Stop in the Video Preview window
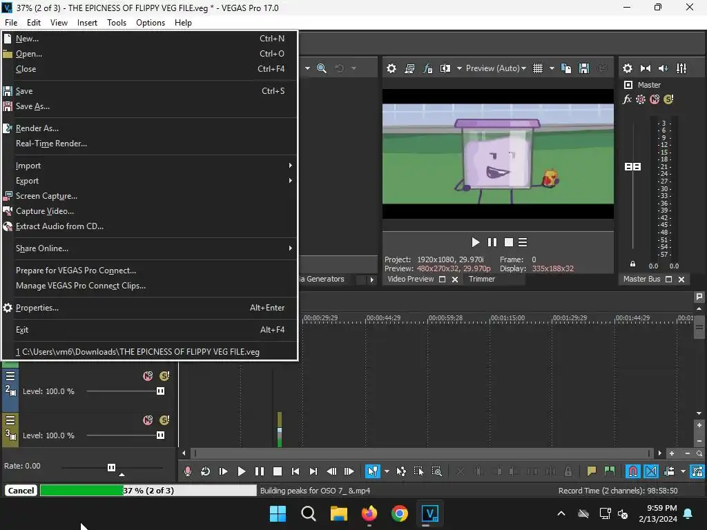Image resolution: width=707 pixels, height=530 pixels. point(509,242)
